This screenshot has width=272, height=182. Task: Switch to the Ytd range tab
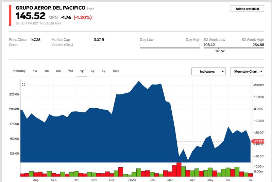tap(71, 71)
